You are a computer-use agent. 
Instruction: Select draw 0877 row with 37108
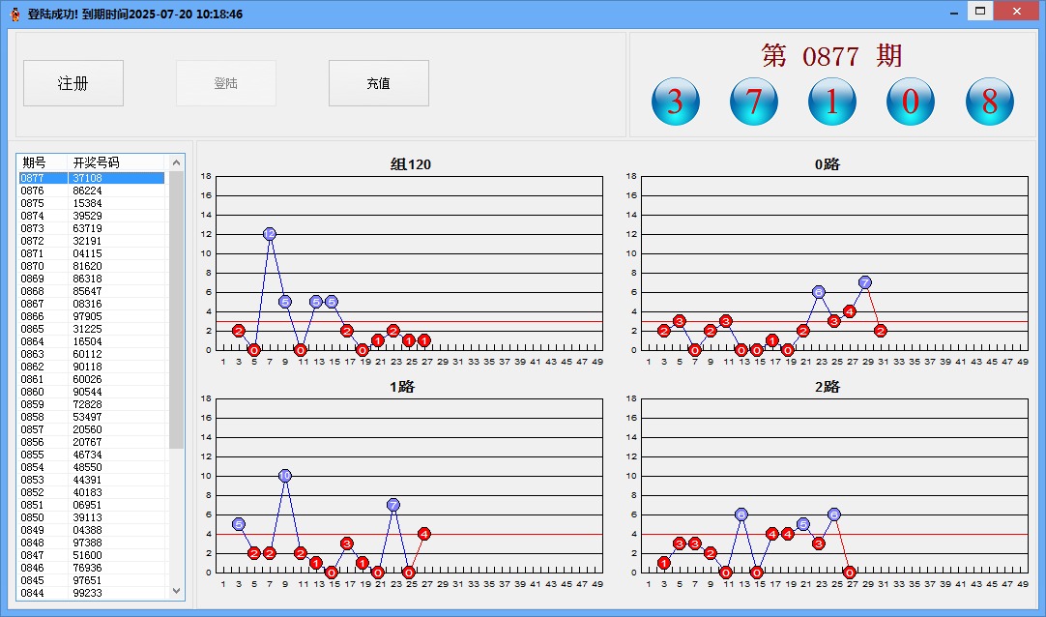pos(92,178)
